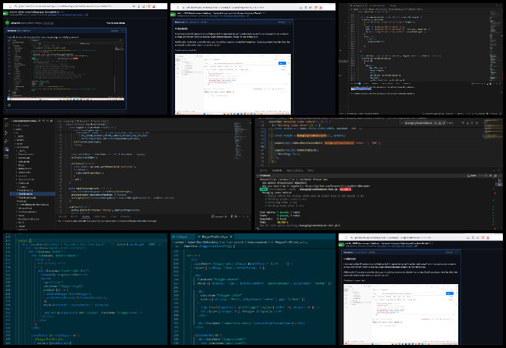This screenshot has width=506, height=348.
Task: Go to next match in find widget
Action: click(467, 123)
